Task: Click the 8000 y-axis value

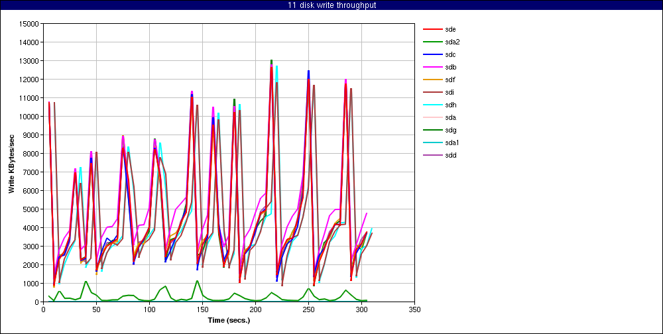Action: tap(31, 154)
